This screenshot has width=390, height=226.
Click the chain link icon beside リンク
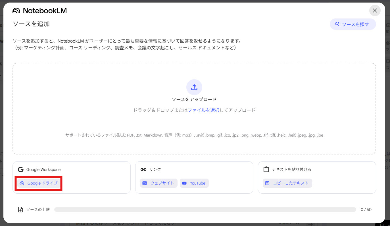click(x=143, y=169)
